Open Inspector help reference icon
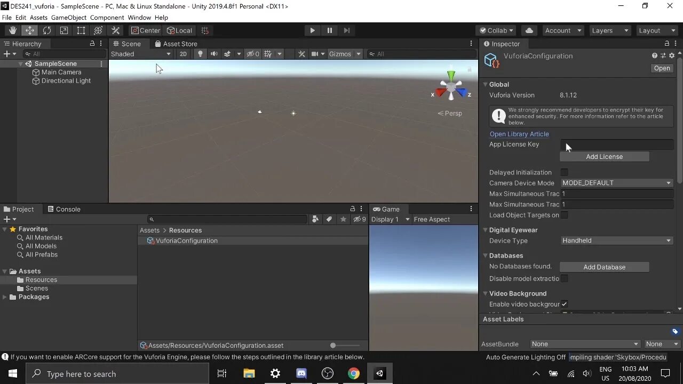This screenshot has width=683, height=384. click(655, 55)
